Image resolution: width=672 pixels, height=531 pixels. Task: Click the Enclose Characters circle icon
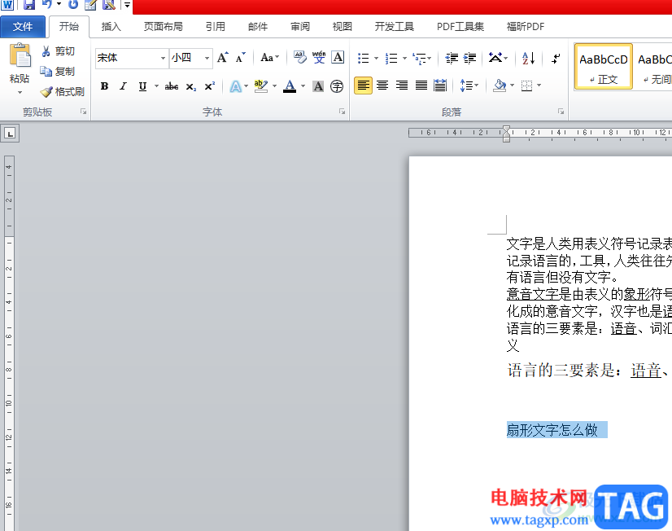tap(337, 86)
